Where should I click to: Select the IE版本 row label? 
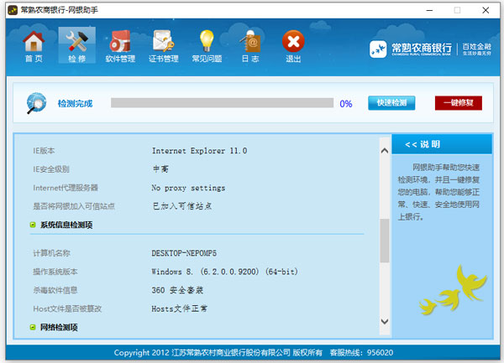coord(44,151)
